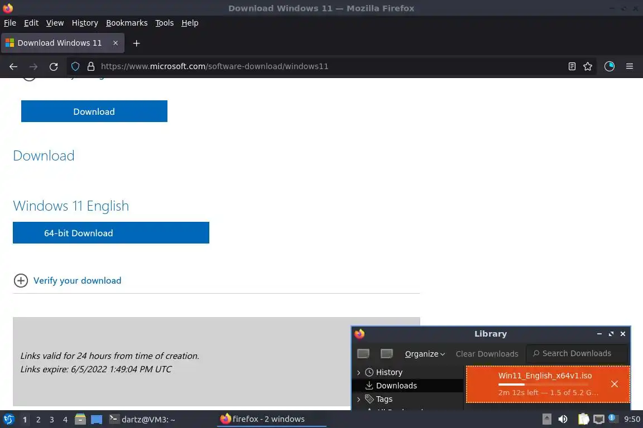The height and width of the screenshot is (428, 643).
Task: Click the blue Download button
Action: (x=94, y=111)
